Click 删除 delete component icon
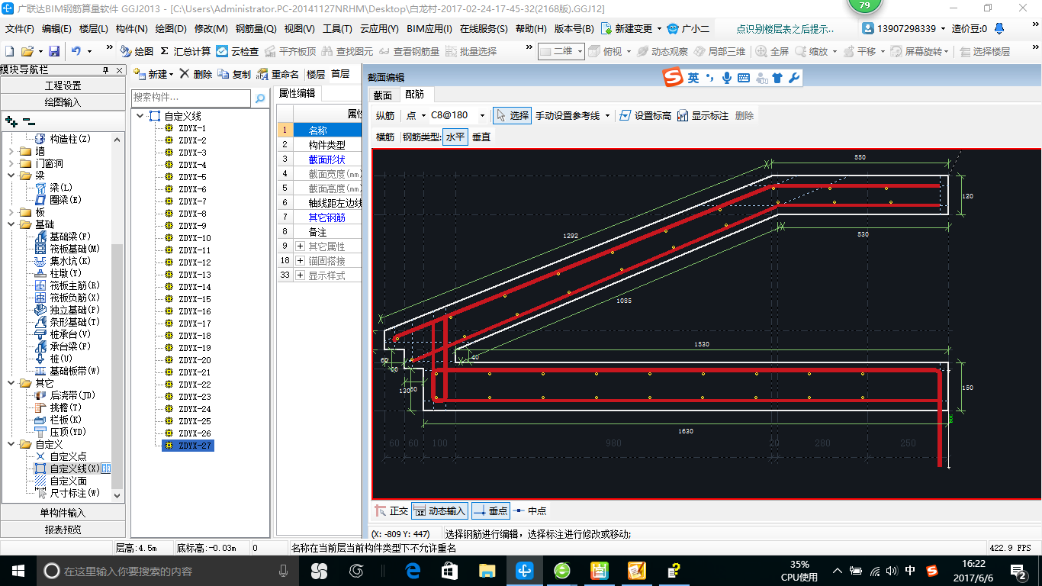1042x586 pixels. (196, 74)
